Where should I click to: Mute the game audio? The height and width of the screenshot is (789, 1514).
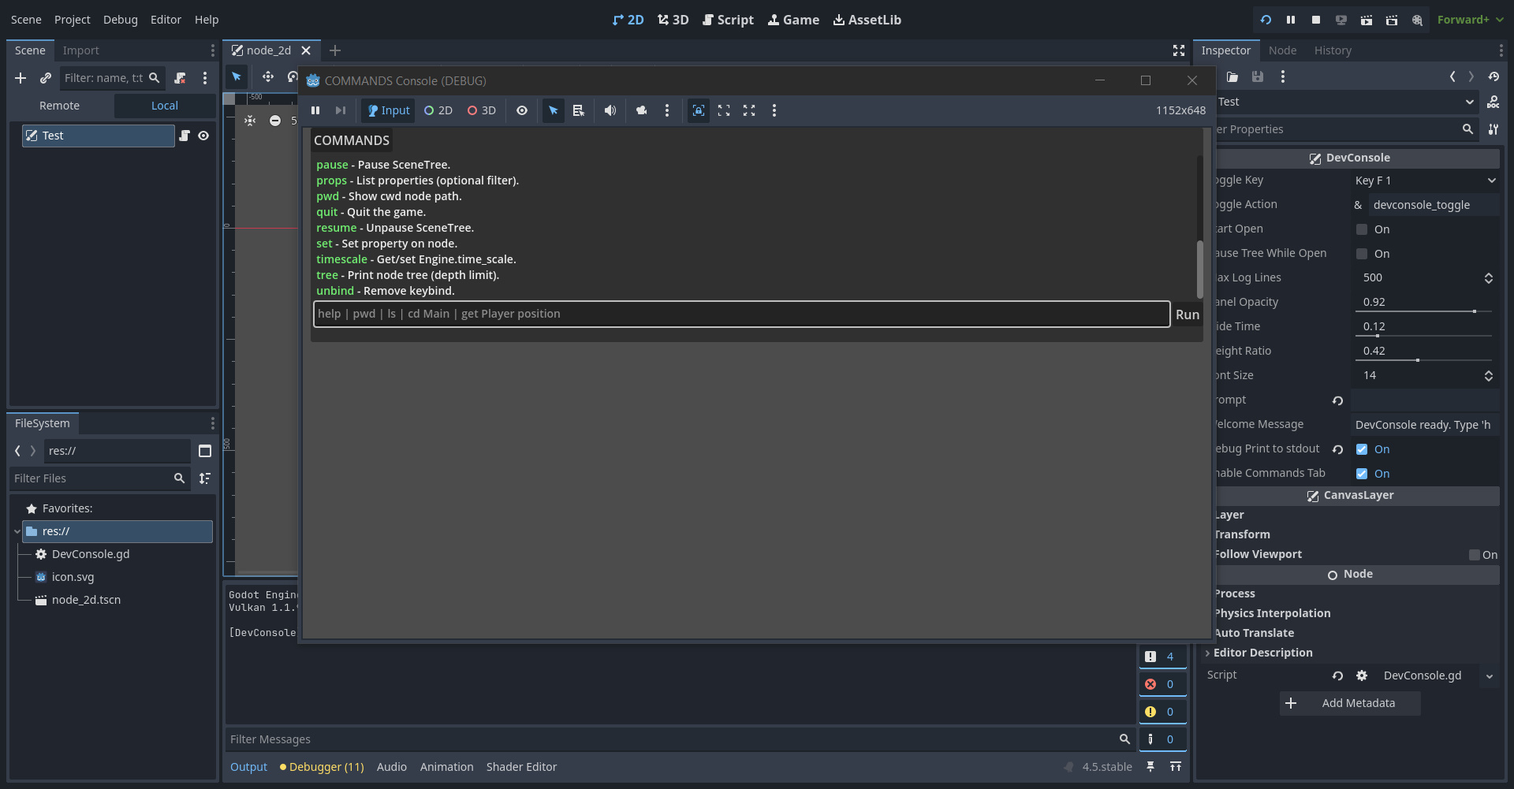[610, 110]
